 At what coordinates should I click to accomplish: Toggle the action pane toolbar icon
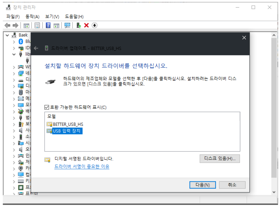tap(56, 25)
